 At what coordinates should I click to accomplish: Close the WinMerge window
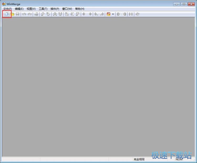tap(191, 4)
